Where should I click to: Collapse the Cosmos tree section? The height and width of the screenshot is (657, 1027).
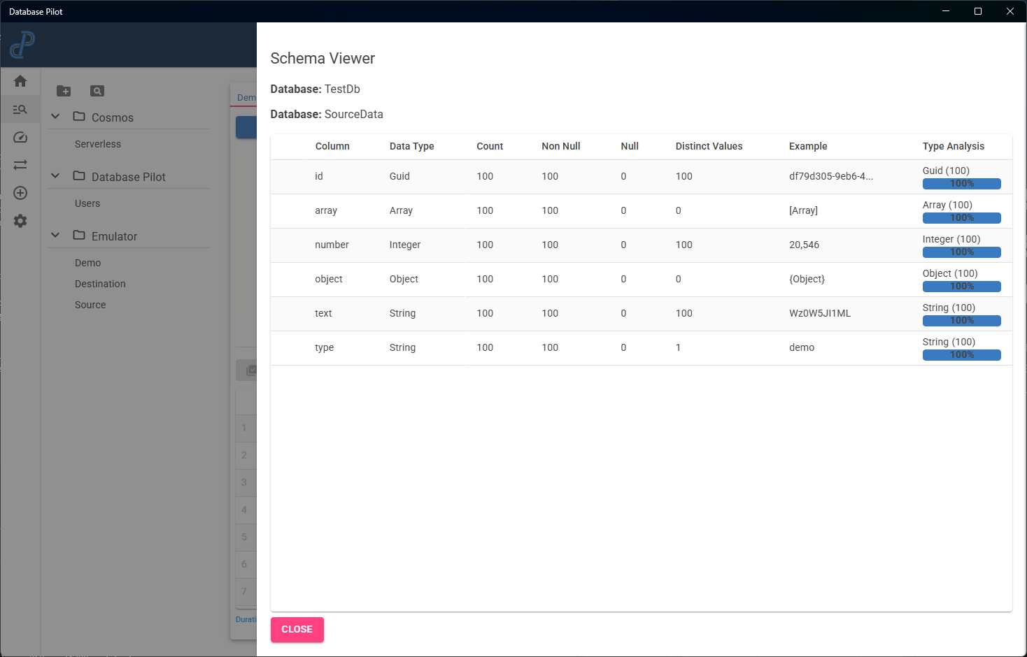(x=55, y=117)
